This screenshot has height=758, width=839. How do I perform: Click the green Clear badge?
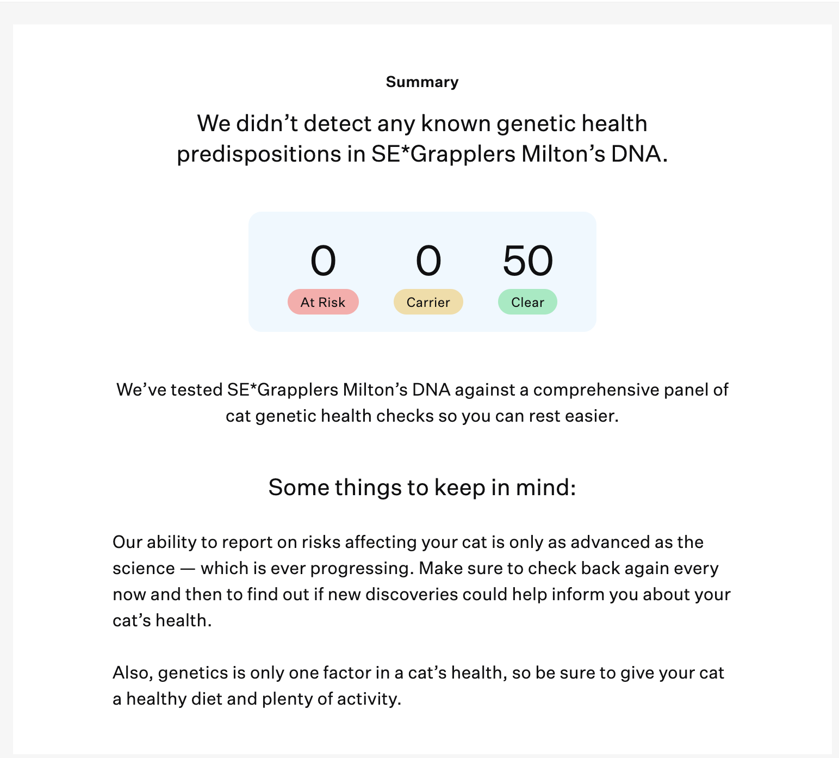coord(527,302)
